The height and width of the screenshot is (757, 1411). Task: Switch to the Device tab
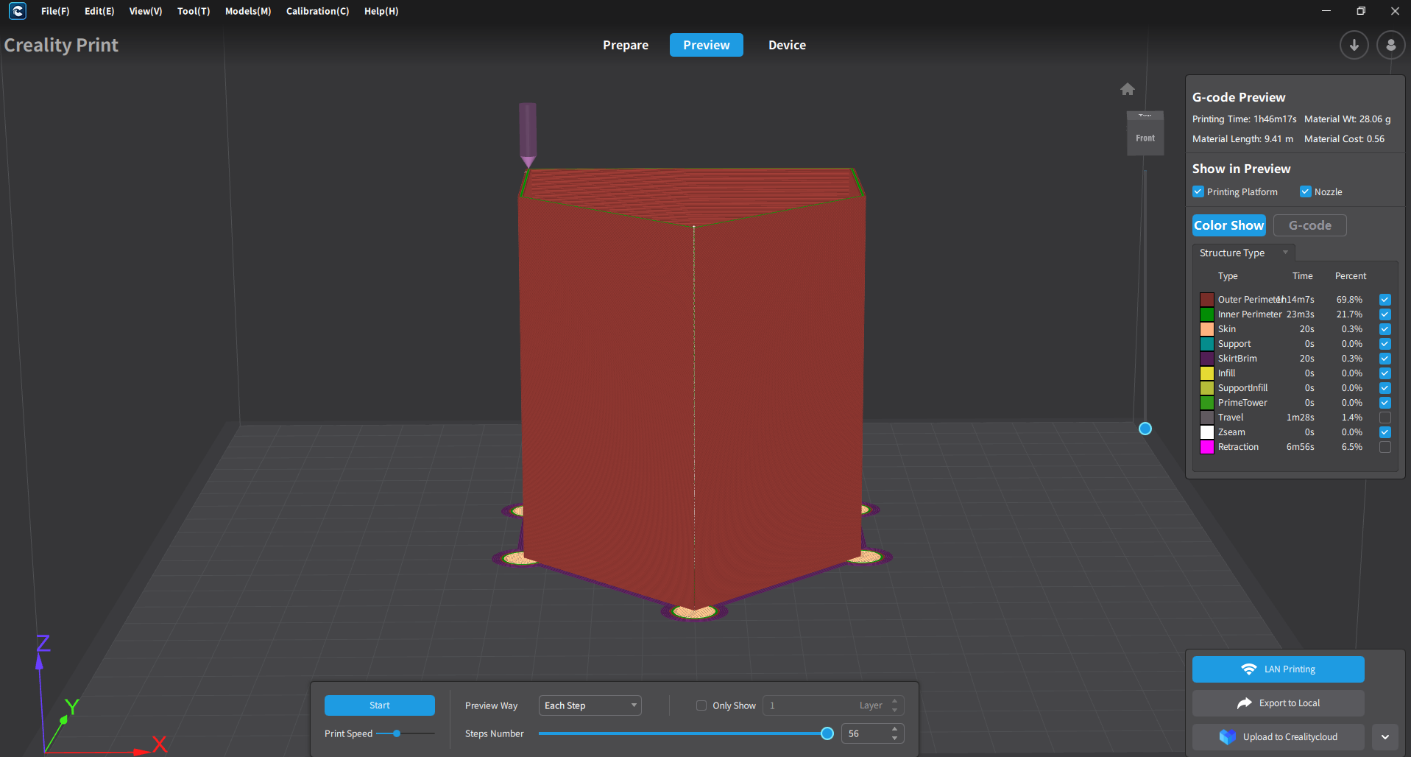click(x=787, y=45)
